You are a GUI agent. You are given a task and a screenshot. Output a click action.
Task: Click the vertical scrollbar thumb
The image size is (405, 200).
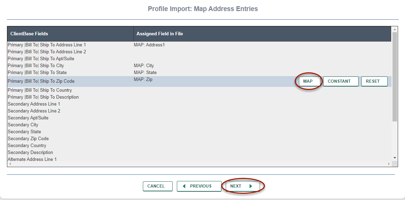(395, 76)
